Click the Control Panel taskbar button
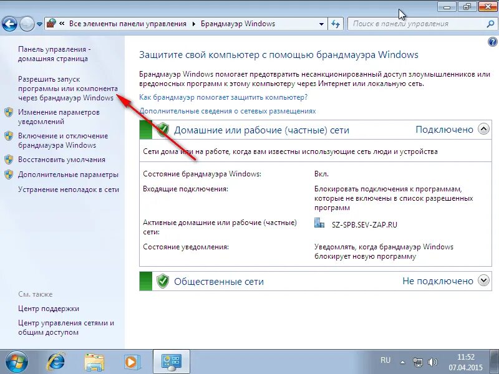Viewport: 499px width, 374px height. 171,362
